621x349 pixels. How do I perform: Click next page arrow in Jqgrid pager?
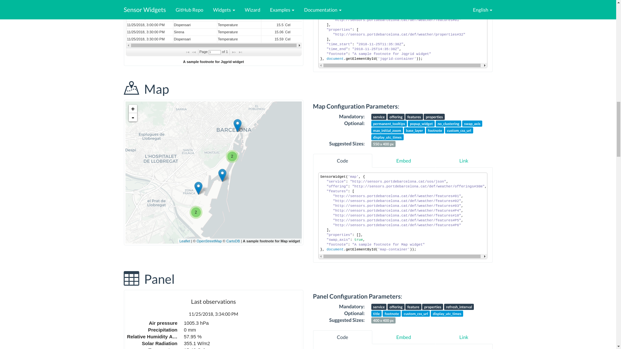(x=234, y=52)
